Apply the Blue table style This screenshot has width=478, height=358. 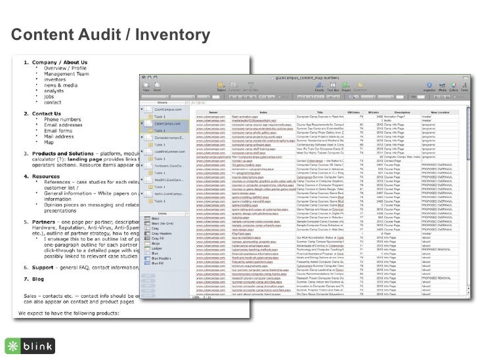click(152, 253)
